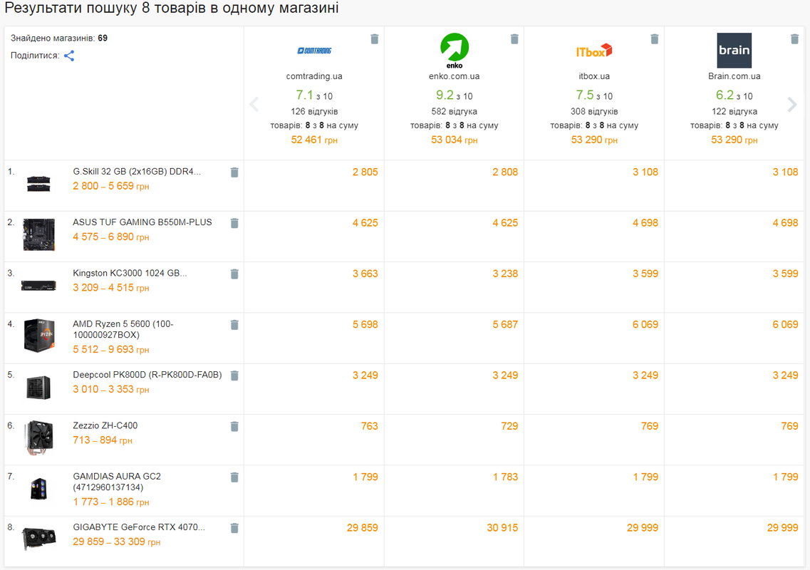Open Kingston KC3000 1024 GB link
810x570 pixels.
tap(130, 273)
